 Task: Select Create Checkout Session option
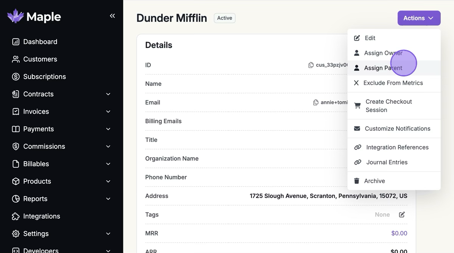394,106
